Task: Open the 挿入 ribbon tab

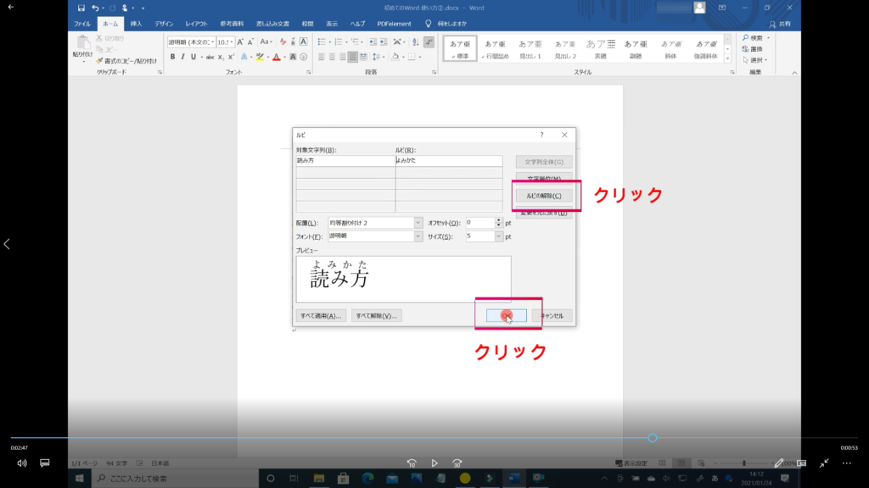Action: point(136,24)
